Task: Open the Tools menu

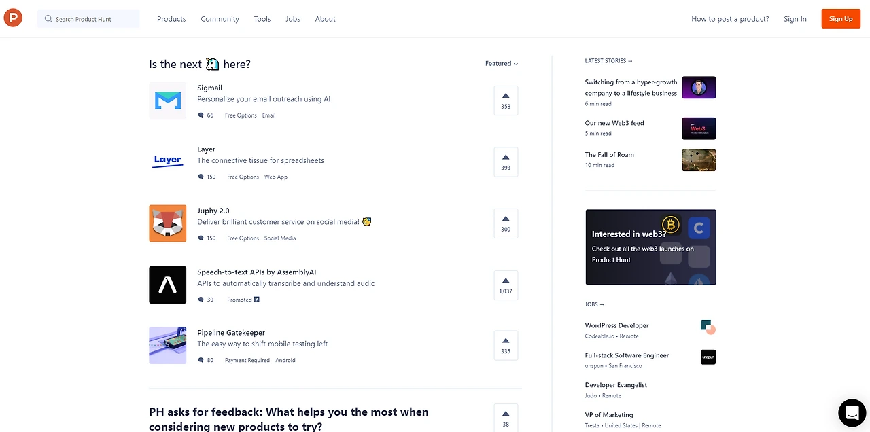Action: point(262,19)
